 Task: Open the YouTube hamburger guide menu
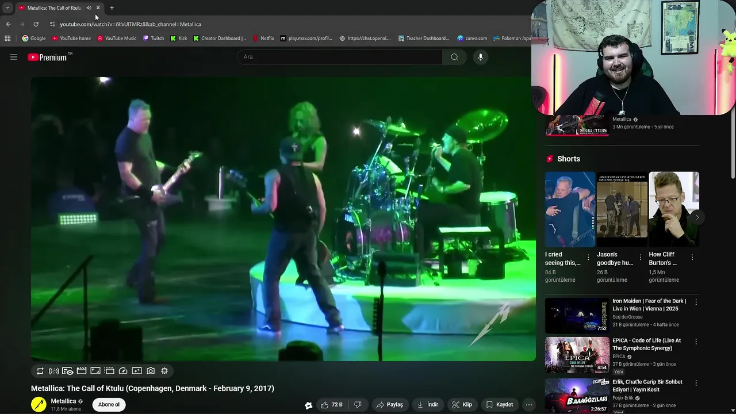click(14, 57)
